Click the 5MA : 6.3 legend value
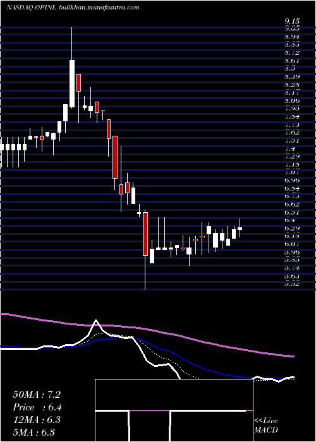 point(34,433)
